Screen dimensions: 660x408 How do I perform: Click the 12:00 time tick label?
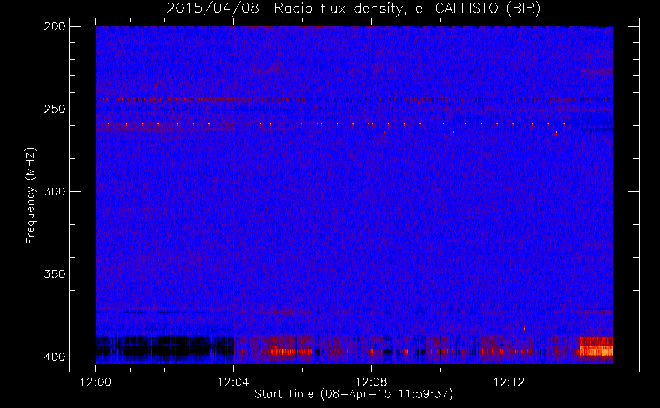point(96,382)
